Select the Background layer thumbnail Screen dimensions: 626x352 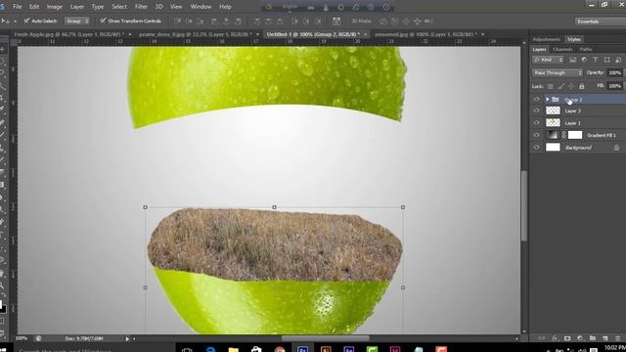(553, 148)
